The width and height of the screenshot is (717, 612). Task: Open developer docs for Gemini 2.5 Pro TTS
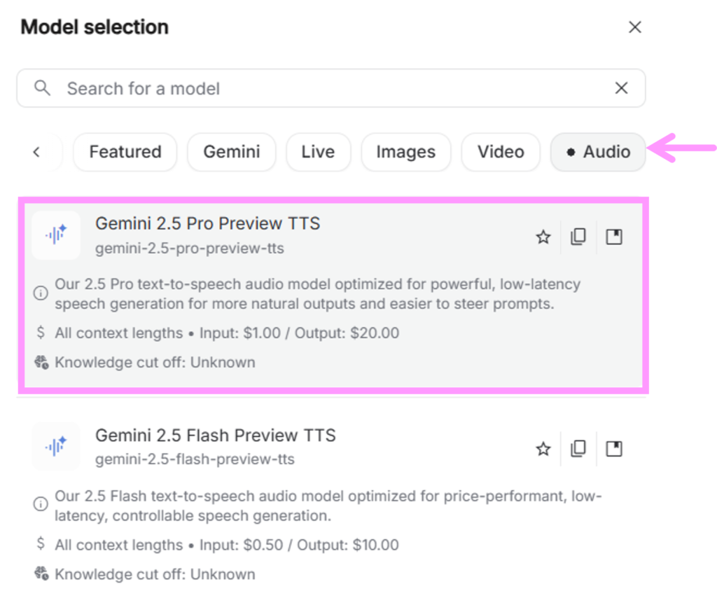point(614,237)
